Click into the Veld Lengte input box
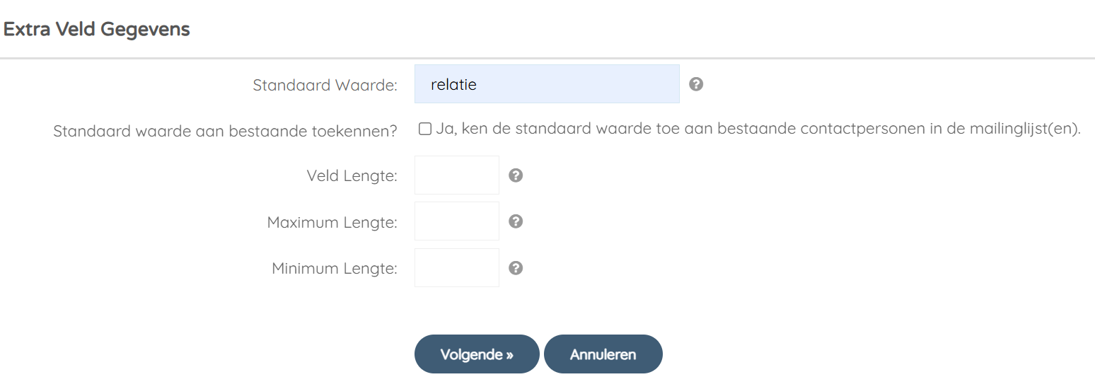The width and height of the screenshot is (1095, 389). pos(457,175)
